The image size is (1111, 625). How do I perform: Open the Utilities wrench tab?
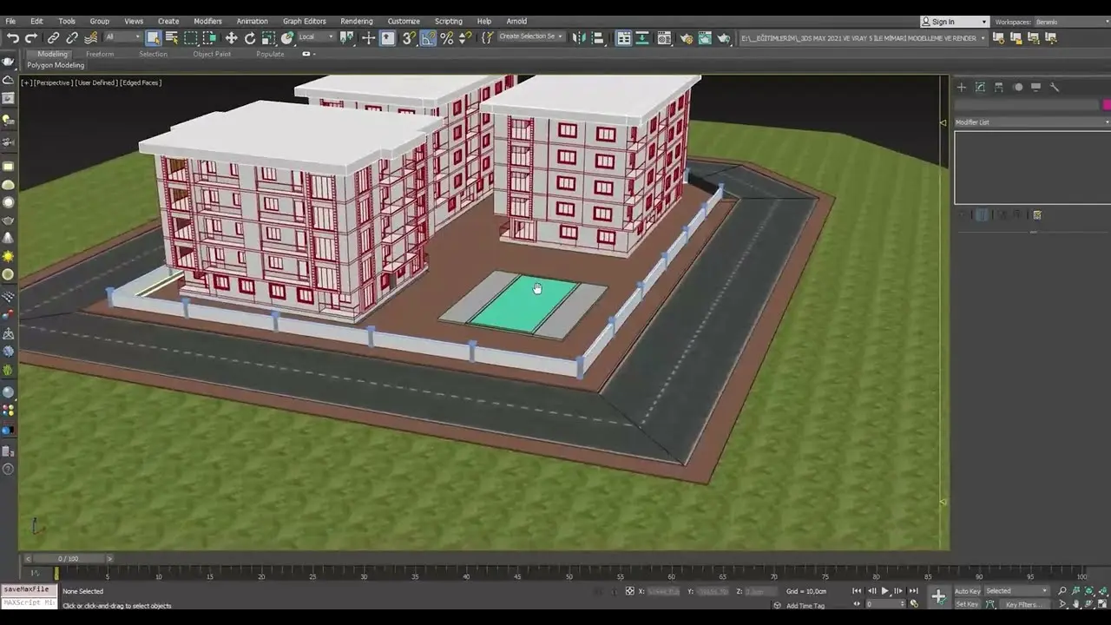tap(1055, 87)
